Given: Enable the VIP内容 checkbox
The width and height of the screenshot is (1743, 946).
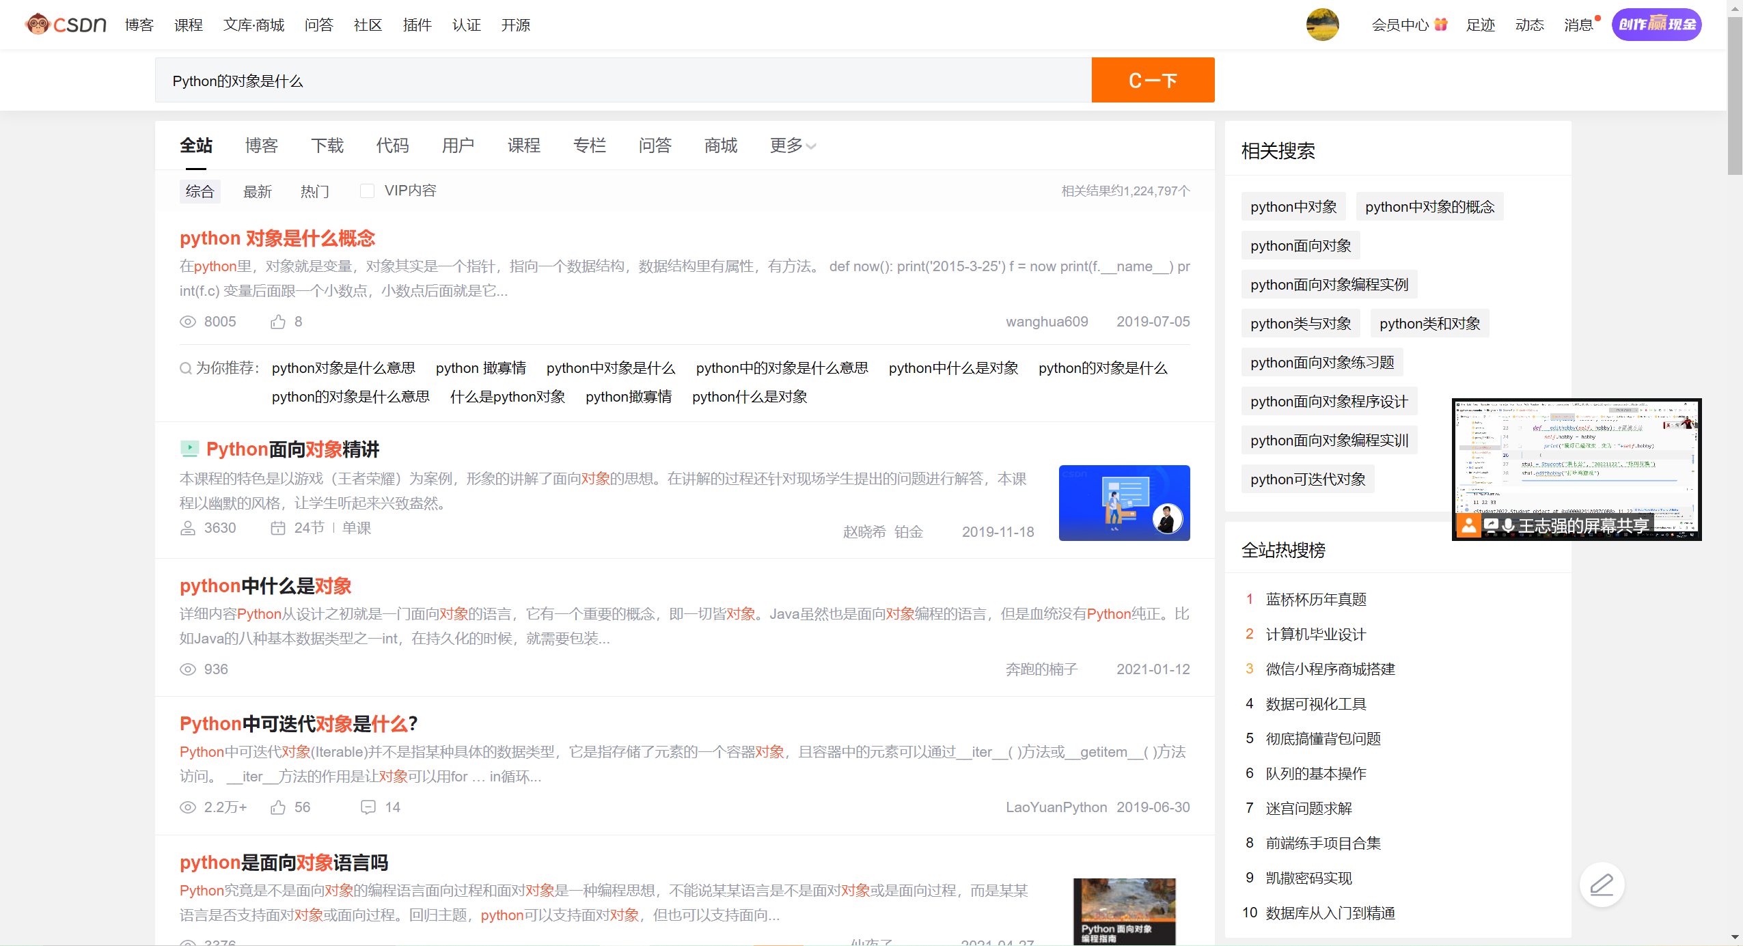Looking at the screenshot, I should 367,191.
